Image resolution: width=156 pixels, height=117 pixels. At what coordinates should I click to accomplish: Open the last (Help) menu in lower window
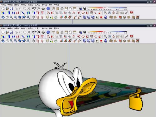pos(56,28)
